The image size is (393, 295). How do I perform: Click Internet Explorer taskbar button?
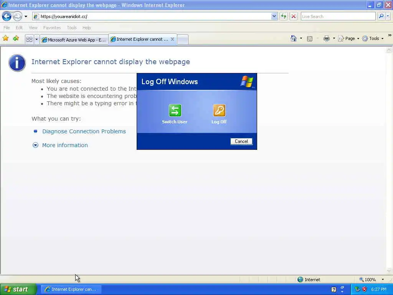71,290
